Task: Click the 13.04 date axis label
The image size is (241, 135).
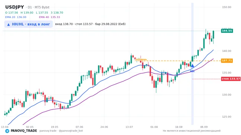Action: [5, 127]
